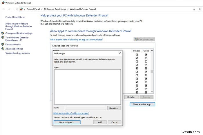Open Change notification settings link
The image size is (203, 135).
[x=19, y=33]
